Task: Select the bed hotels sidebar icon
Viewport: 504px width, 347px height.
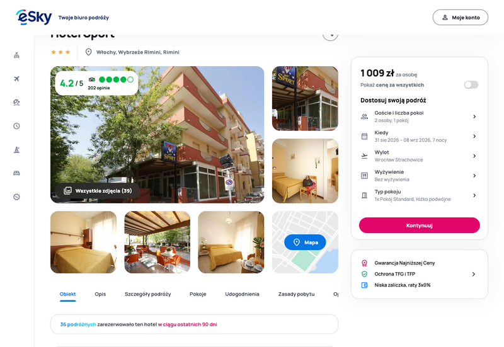Action: pos(17,173)
